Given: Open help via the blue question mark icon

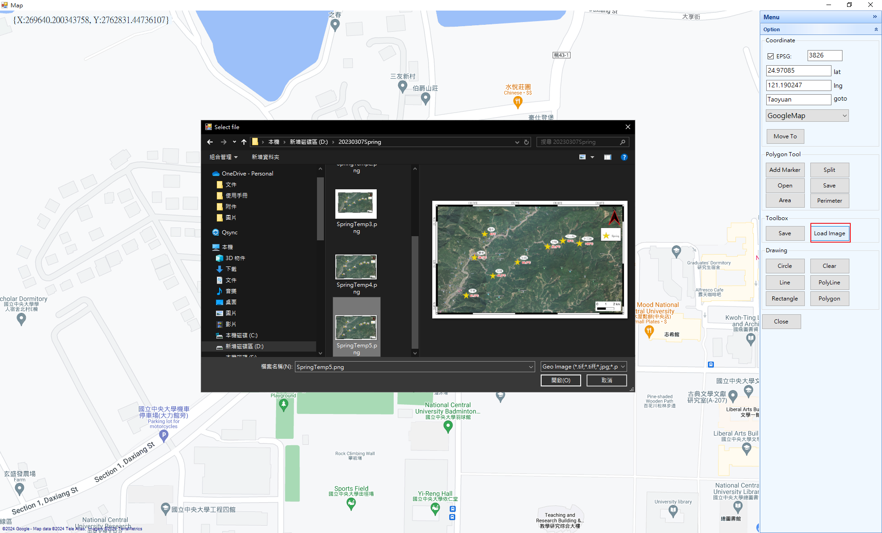Looking at the screenshot, I should tap(624, 157).
